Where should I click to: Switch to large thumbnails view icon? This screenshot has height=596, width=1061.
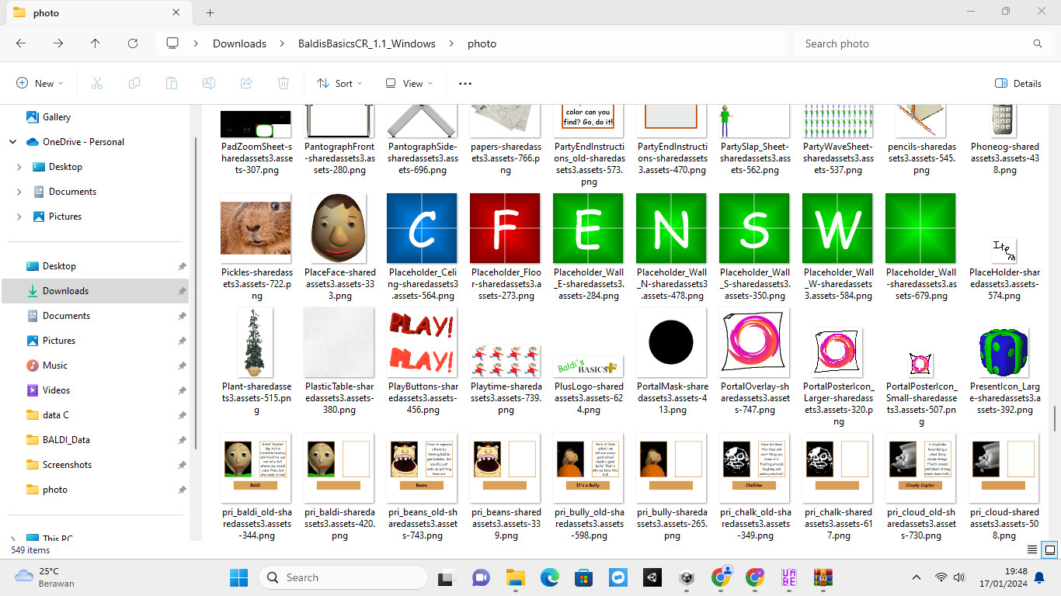point(1050,549)
